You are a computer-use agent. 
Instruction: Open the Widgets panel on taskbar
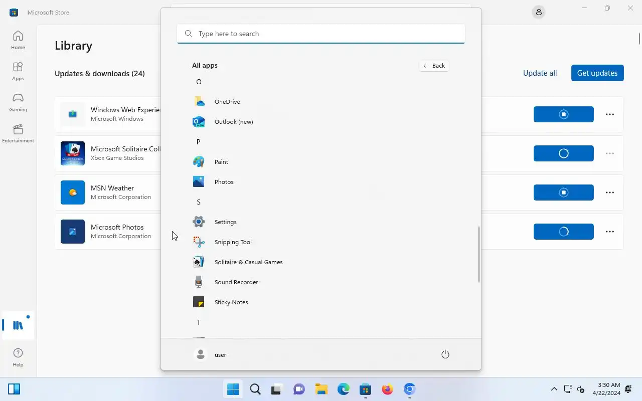(14, 389)
